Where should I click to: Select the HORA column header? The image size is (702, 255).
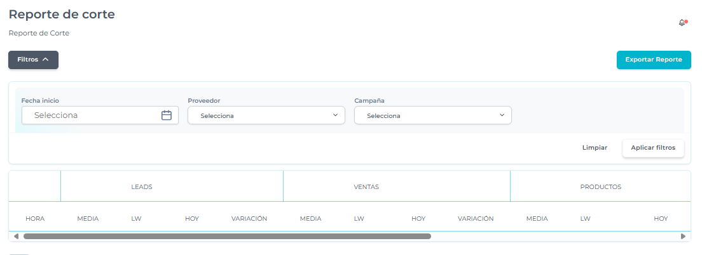coord(35,219)
